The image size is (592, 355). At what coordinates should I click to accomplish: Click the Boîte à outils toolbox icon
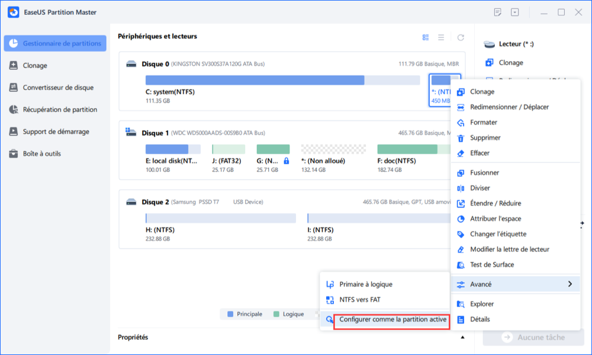[x=13, y=153]
